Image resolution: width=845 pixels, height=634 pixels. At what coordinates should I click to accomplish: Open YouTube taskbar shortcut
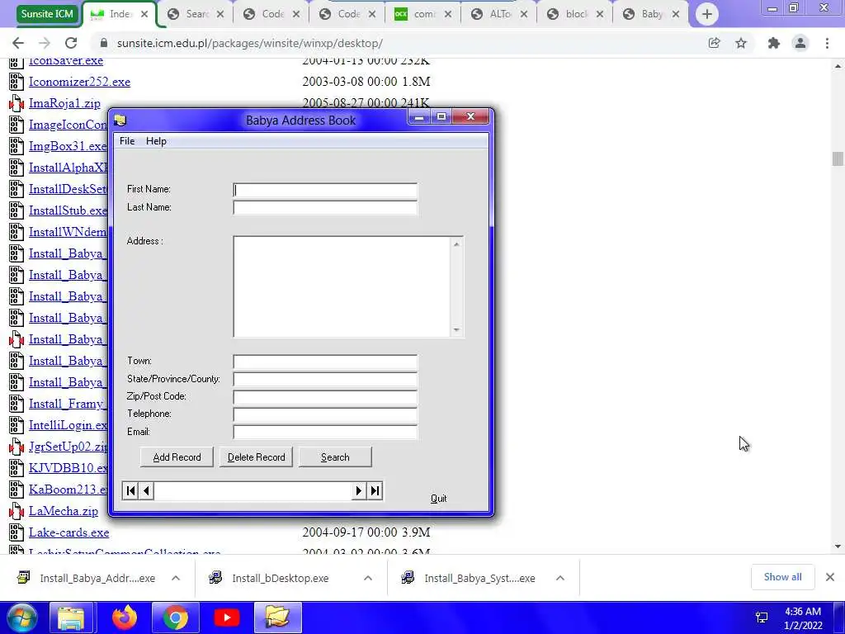coord(226,617)
